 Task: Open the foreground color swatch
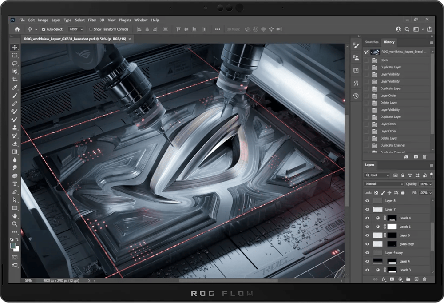click(x=13, y=246)
